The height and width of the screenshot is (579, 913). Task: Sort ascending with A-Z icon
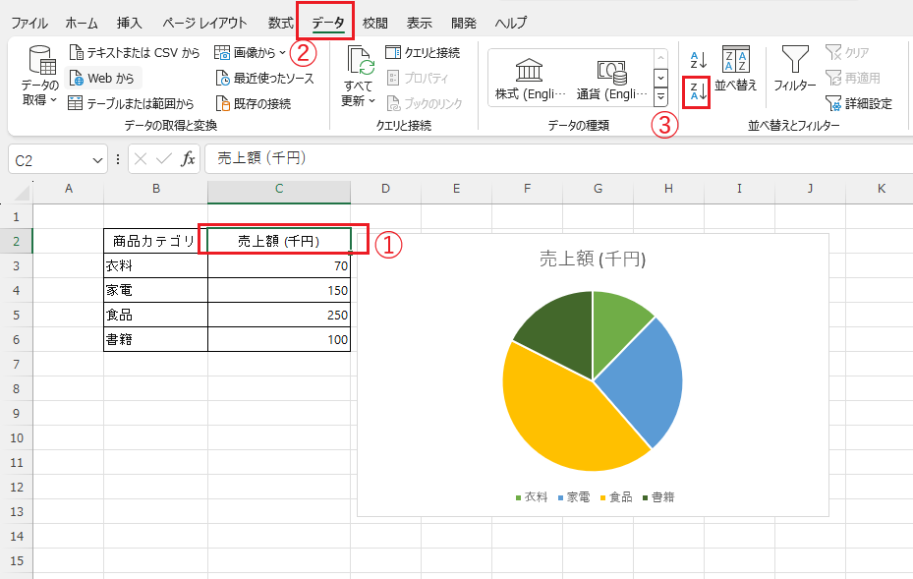click(x=698, y=59)
